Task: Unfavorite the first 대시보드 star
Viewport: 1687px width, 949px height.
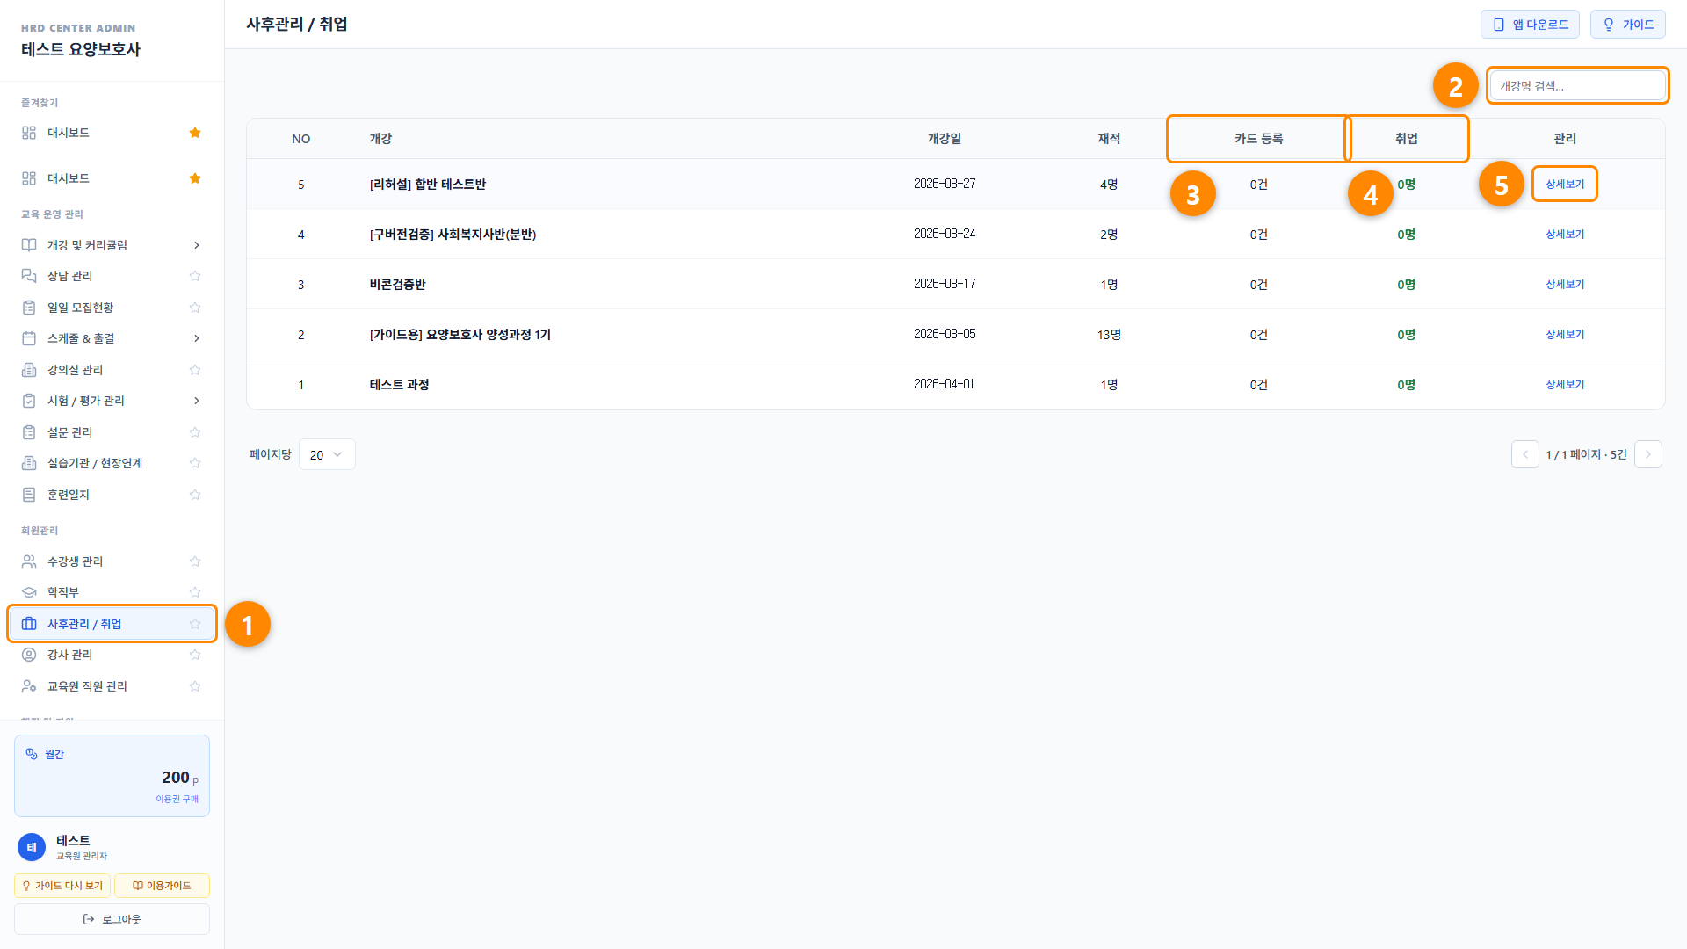Action: tap(195, 133)
